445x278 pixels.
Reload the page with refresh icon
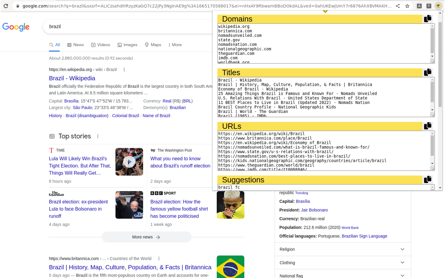click(x=6, y=6)
